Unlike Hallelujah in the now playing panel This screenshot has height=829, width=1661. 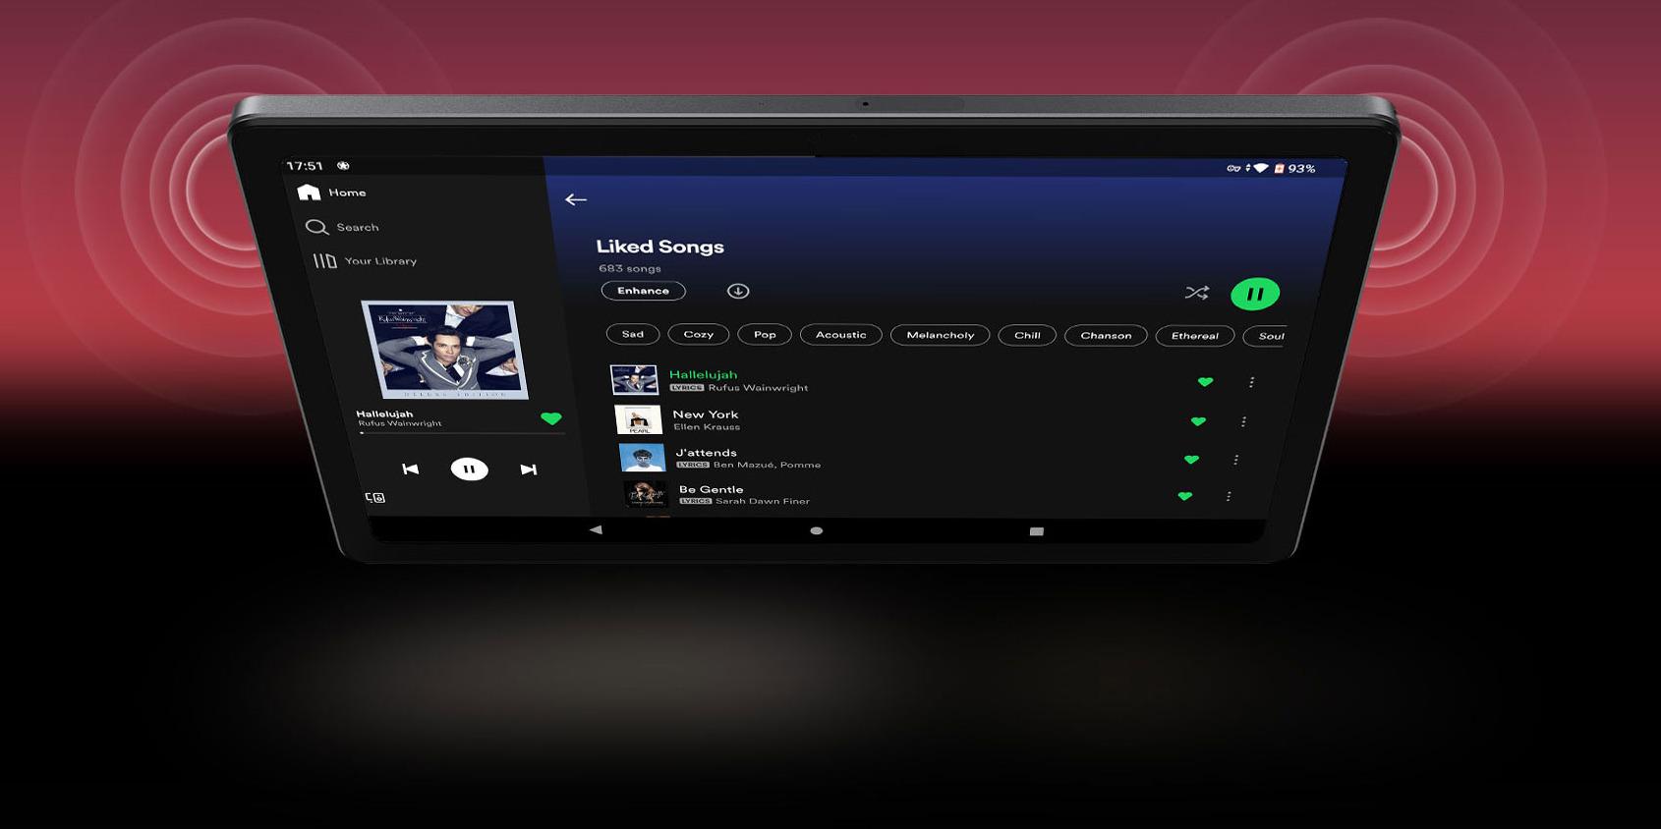[551, 418]
